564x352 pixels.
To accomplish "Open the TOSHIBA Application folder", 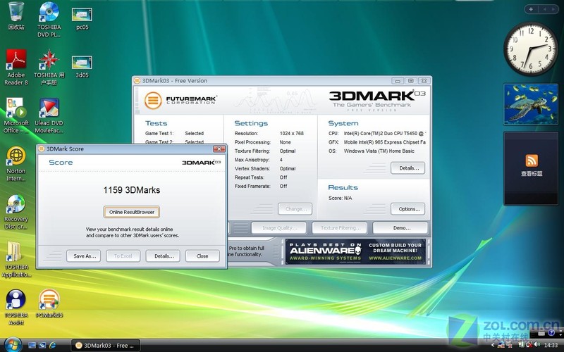I will [16, 259].
